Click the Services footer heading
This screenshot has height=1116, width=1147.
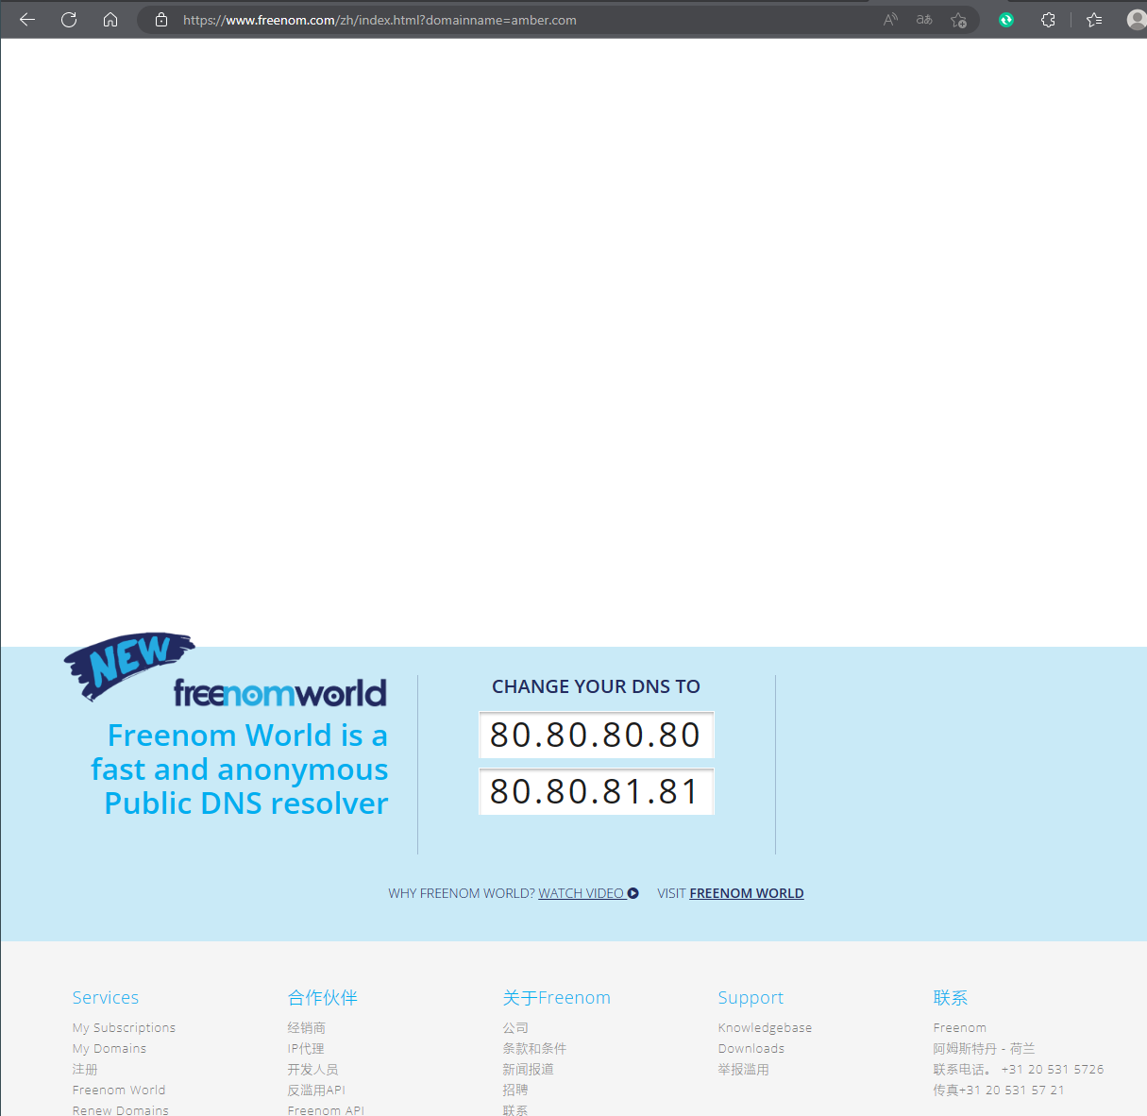click(106, 997)
